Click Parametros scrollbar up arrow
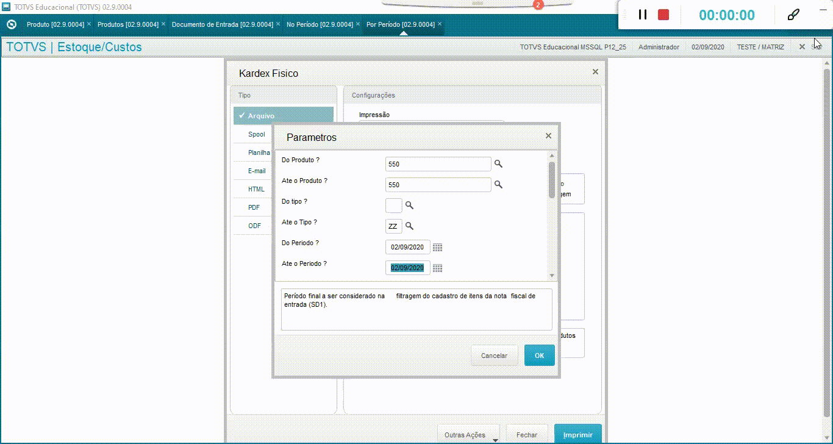The image size is (833, 444). coord(552,156)
